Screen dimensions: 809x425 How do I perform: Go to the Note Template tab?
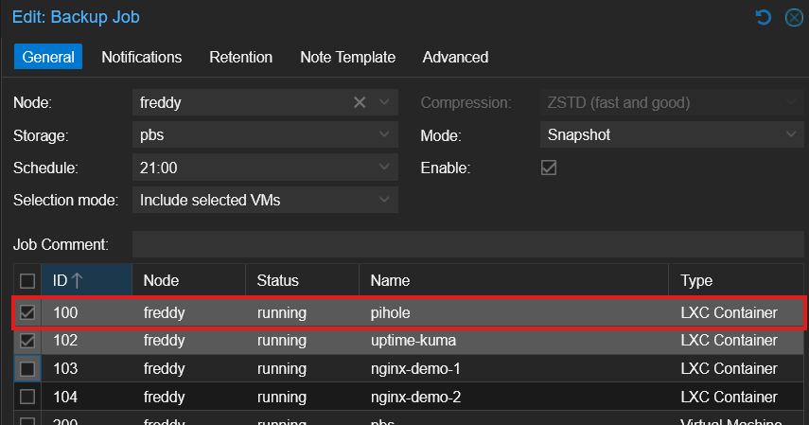(x=347, y=57)
